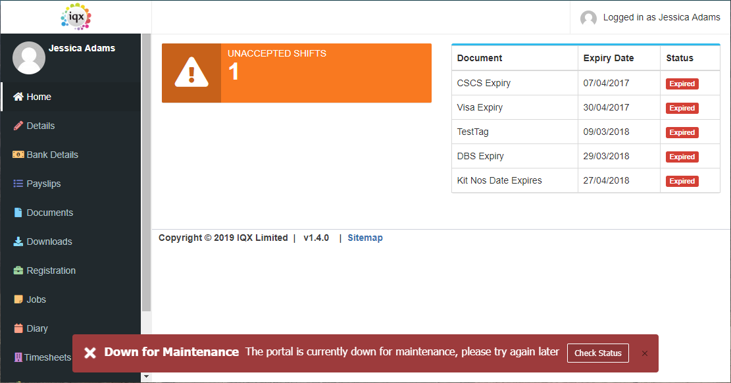Image resolution: width=731 pixels, height=383 pixels.
Task: Click the sidebar scrollbar down arrow
Action: [x=146, y=376]
